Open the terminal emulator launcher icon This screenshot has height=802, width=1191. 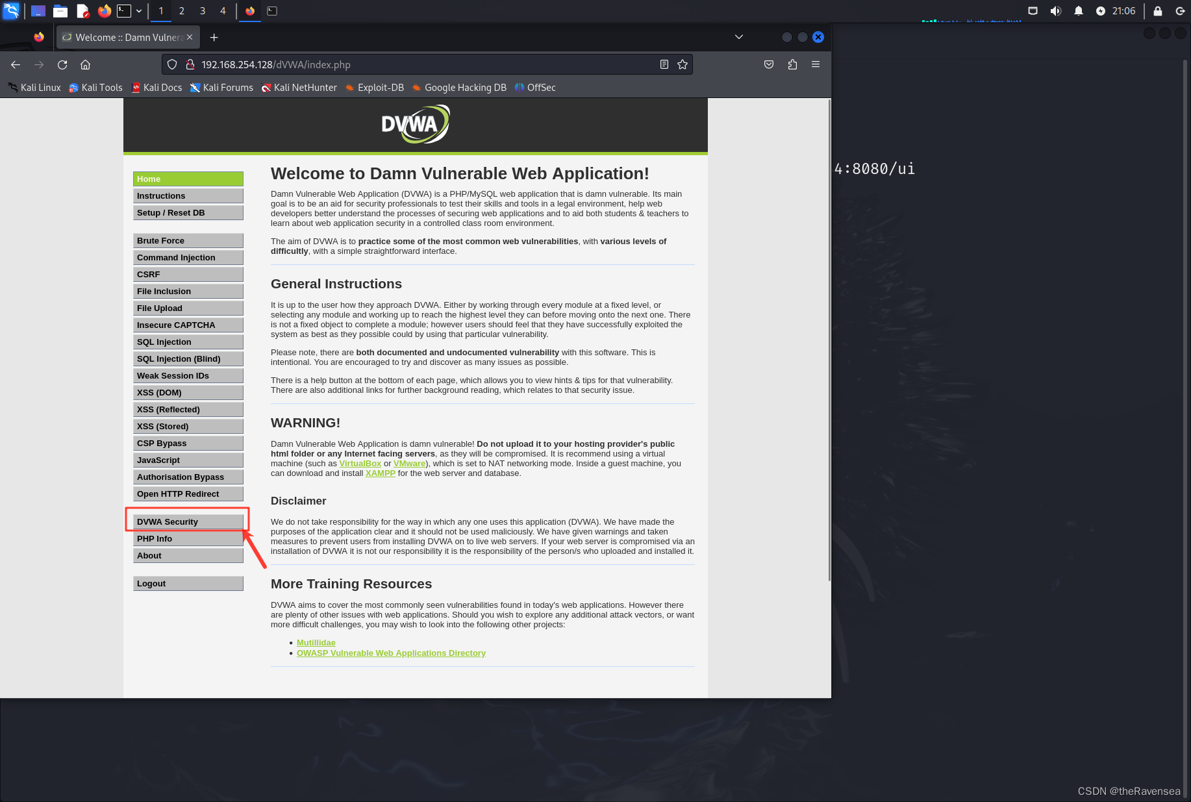click(x=124, y=11)
